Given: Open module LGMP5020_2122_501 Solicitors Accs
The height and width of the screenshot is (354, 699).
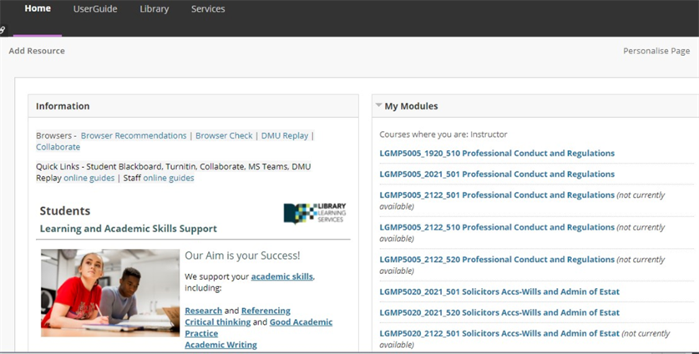Looking at the screenshot, I should pyautogui.click(x=499, y=333).
